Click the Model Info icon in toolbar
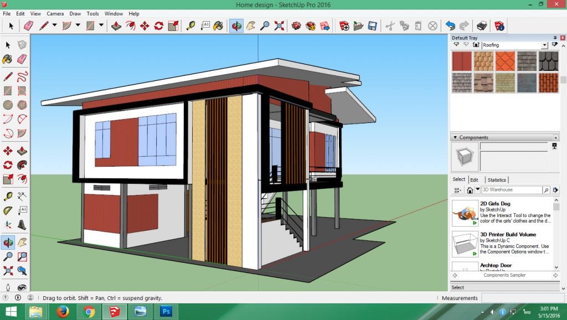Image resolution: width=567 pixels, height=320 pixels. 499,25
